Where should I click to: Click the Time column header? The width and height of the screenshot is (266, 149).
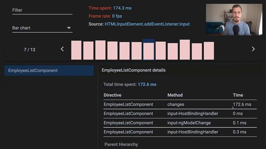[x=238, y=95]
